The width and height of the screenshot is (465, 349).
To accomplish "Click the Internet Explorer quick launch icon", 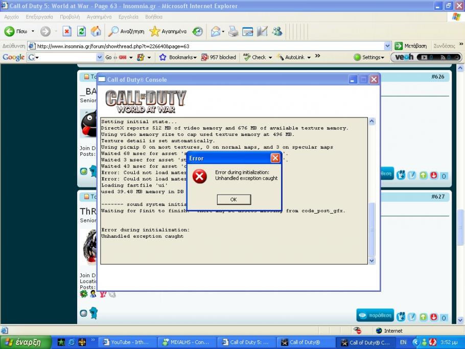I will click(x=72, y=342).
